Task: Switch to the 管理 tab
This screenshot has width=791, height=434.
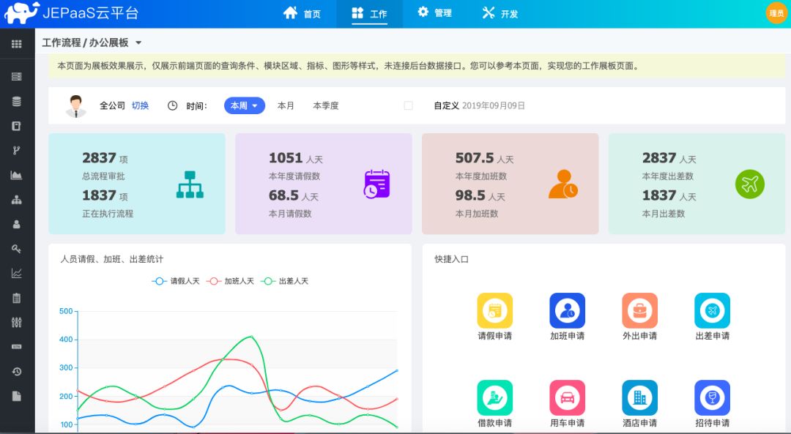Action: [x=435, y=12]
